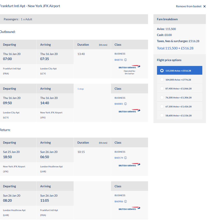Select 87,400 Avios + £1,066.28 price option

click(x=180, y=88)
